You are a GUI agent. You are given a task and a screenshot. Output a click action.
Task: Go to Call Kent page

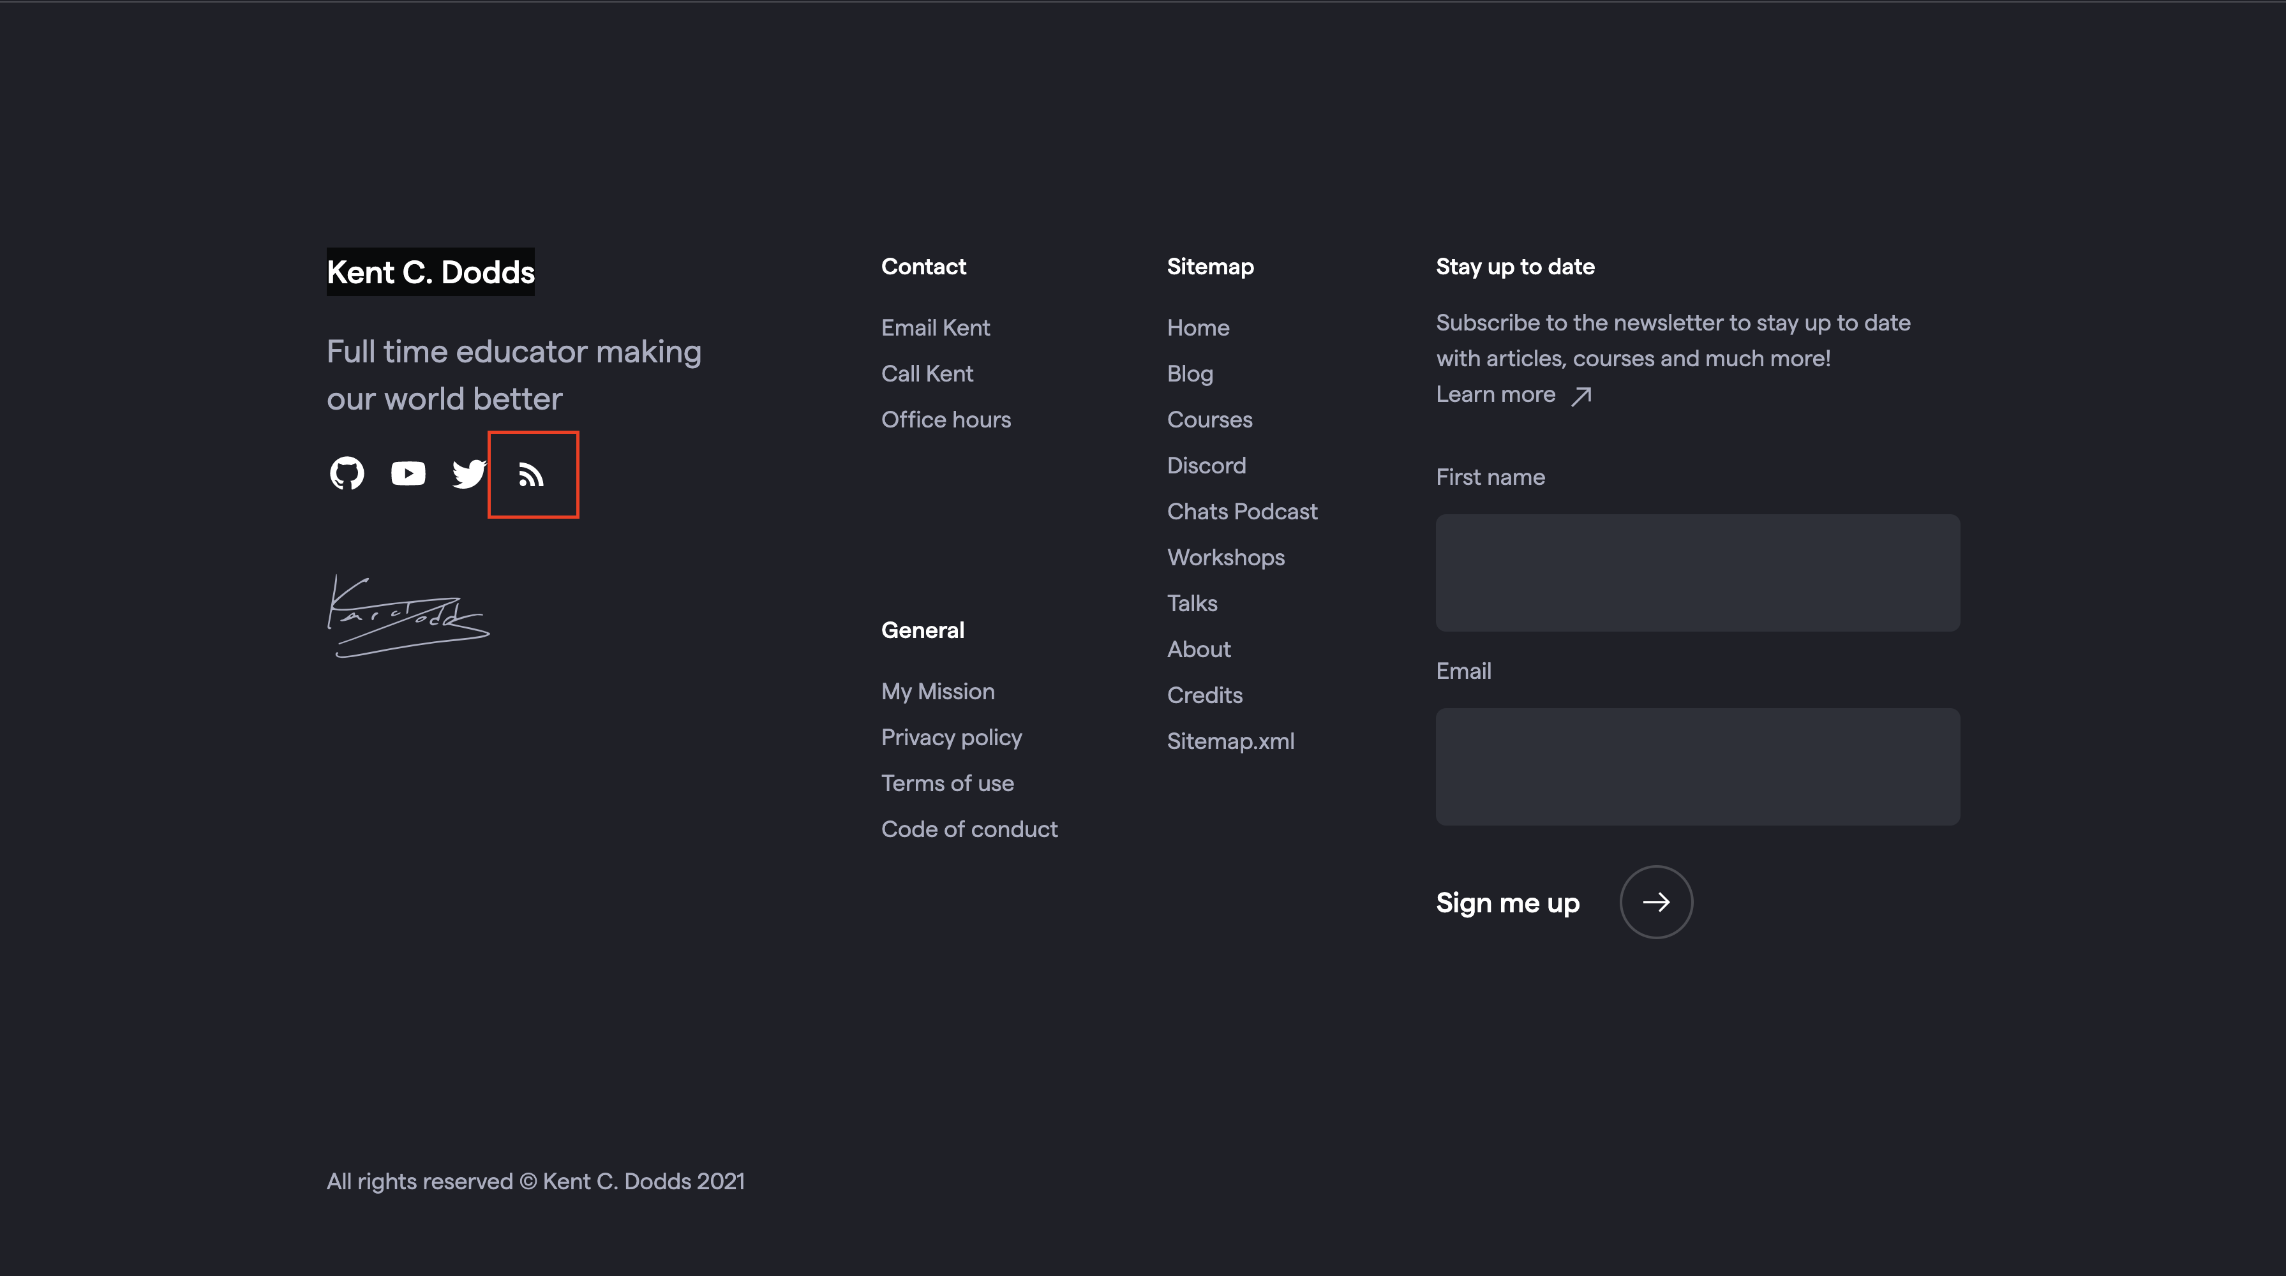(x=927, y=374)
